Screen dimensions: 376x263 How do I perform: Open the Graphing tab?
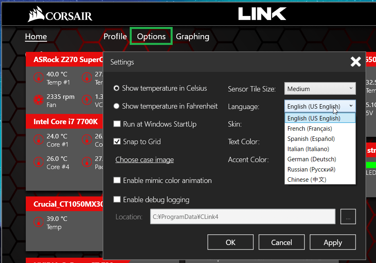[193, 37]
